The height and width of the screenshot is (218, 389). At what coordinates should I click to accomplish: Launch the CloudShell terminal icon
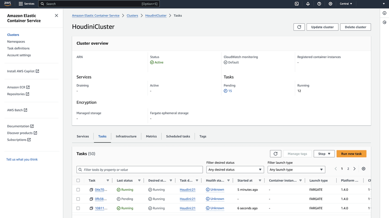pyautogui.click(x=297, y=4)
